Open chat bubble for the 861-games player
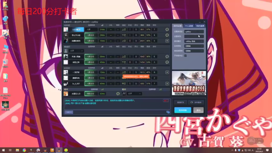 (x=167, y=30)
